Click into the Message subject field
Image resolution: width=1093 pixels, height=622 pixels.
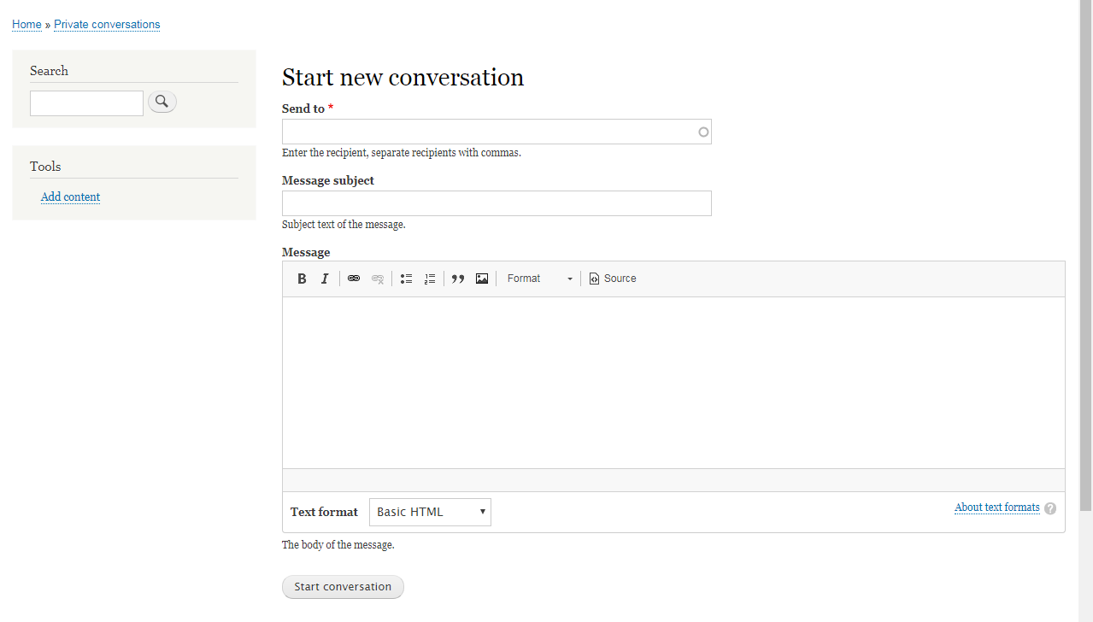pyautogui.click(x=497, y=203)
